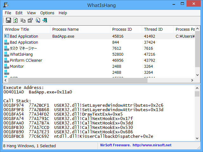Click Process ID 844 cell
203x152 pixels.
pyautogui.click(x=115, y=42)
